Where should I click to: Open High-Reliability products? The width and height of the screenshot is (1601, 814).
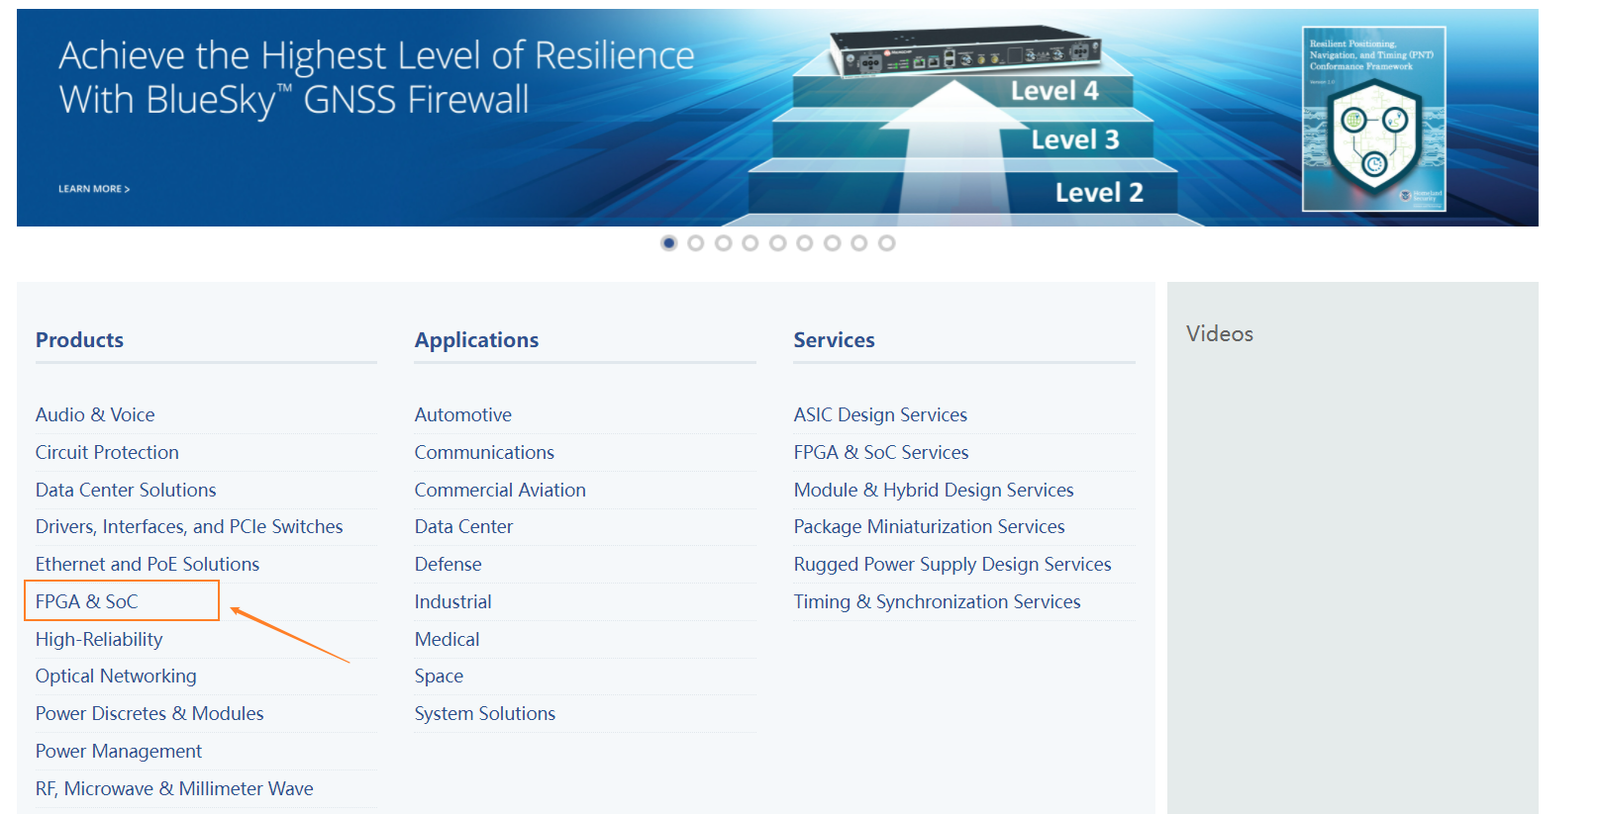[99, 640]
